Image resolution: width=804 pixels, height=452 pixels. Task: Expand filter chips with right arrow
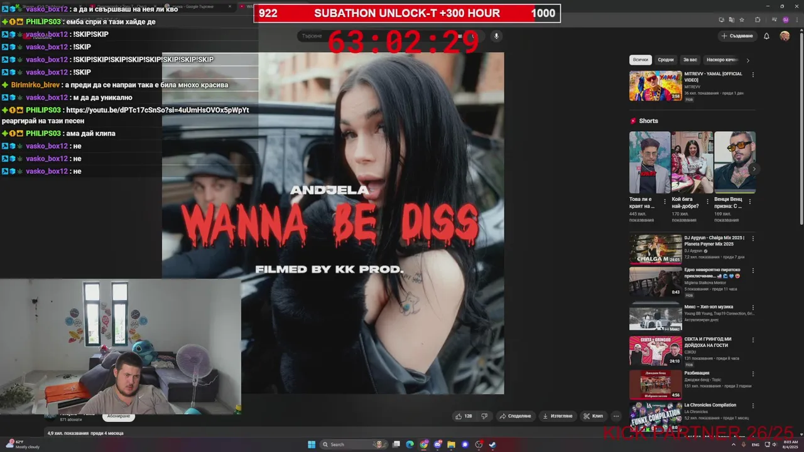coord(747,60)
